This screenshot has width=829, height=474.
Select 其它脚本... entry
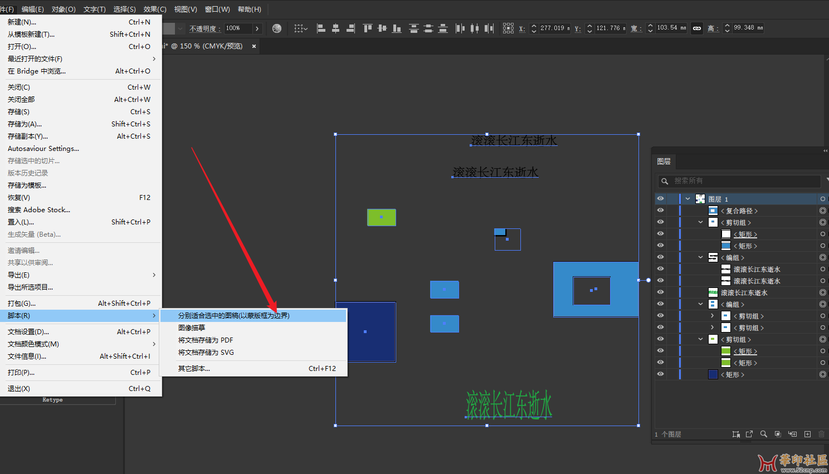point(253,369)
